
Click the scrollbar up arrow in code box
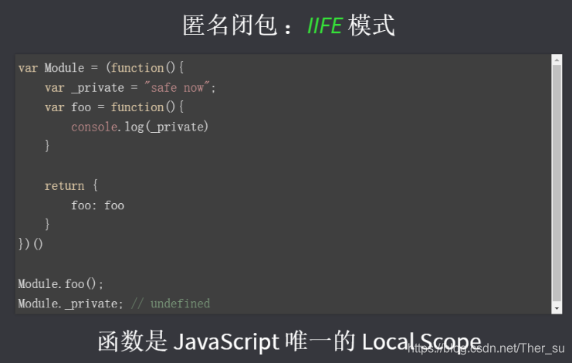(x=557, y=59)
